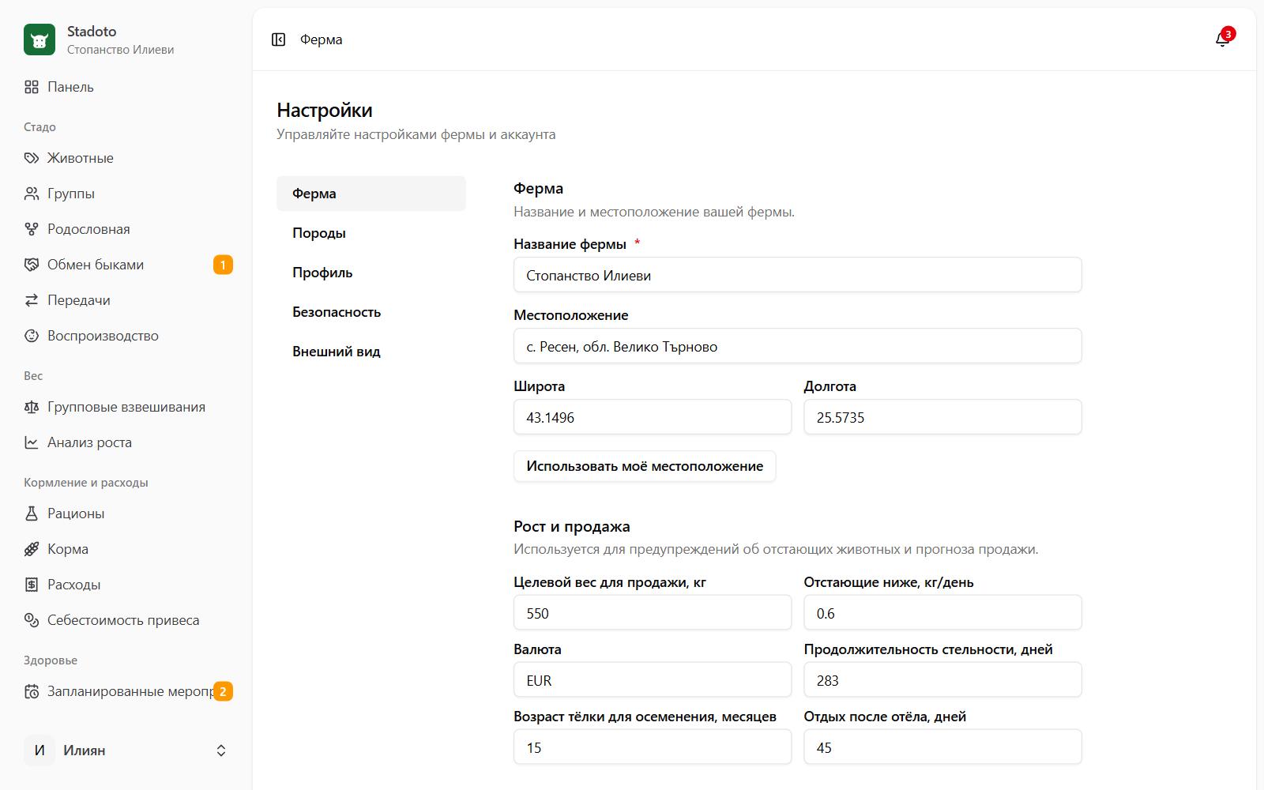Click the Stadoto cow logo icon
This screenshot has height=790, width=1264.
(x=39, y=39)
